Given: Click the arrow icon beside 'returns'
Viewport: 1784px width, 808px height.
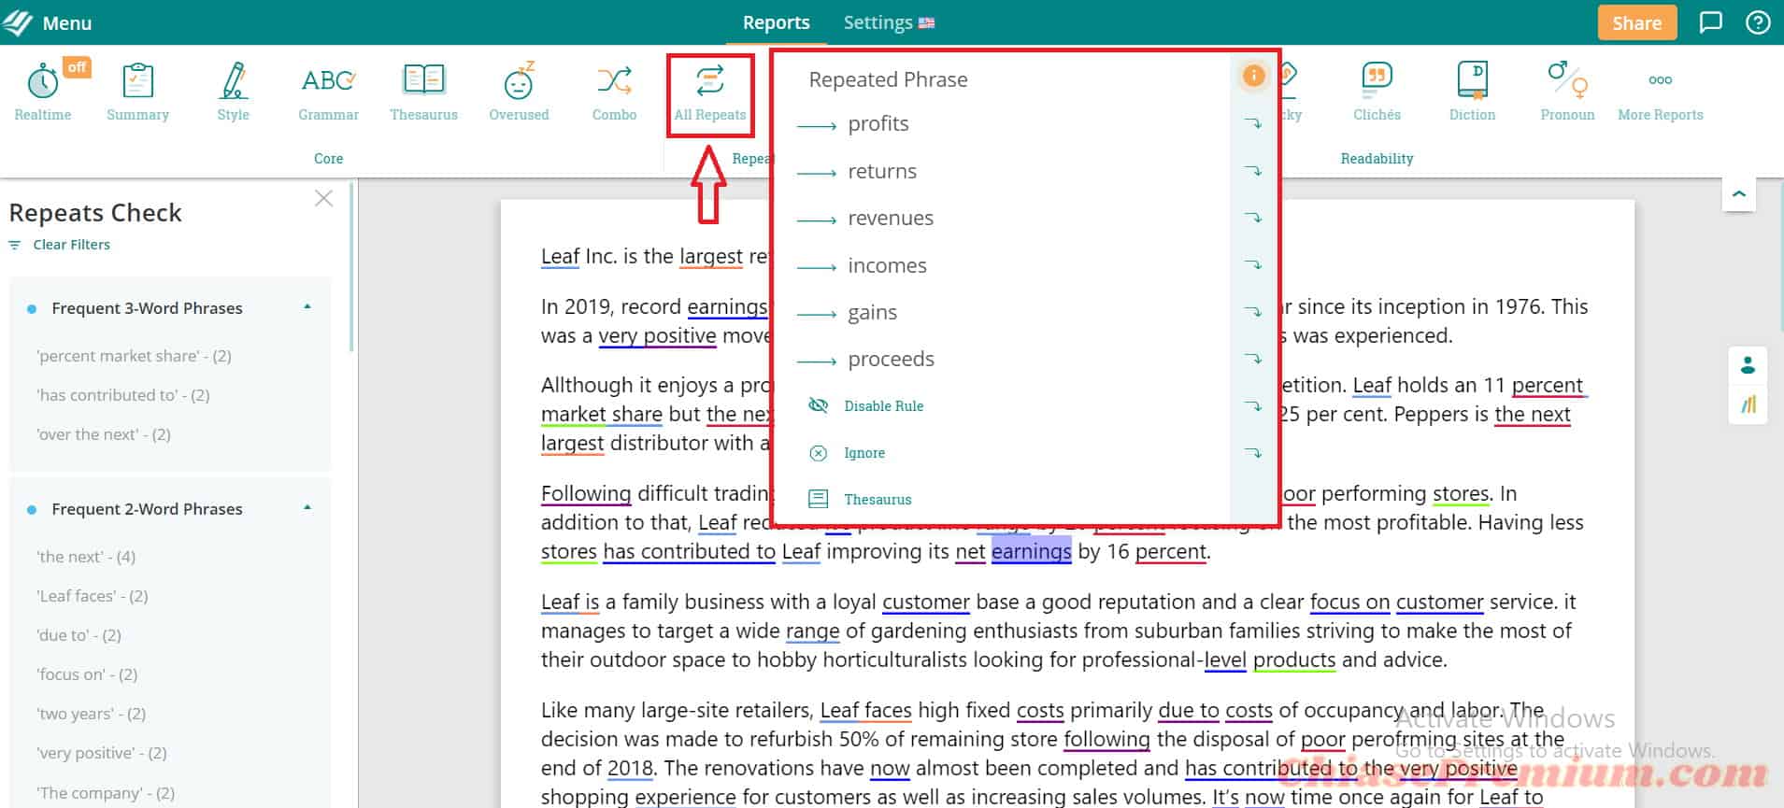Looking at the screenshot, I should click(x=1253, y=171).
